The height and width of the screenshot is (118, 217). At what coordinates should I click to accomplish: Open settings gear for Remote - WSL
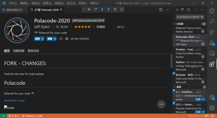(x=203, y=82)
